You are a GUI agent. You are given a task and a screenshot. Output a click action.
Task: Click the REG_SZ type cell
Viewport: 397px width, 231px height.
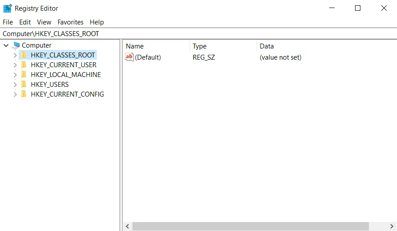204,57
